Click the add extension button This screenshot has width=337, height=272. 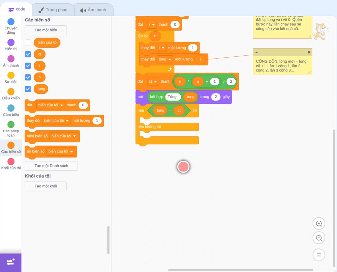tap(11, 263)
